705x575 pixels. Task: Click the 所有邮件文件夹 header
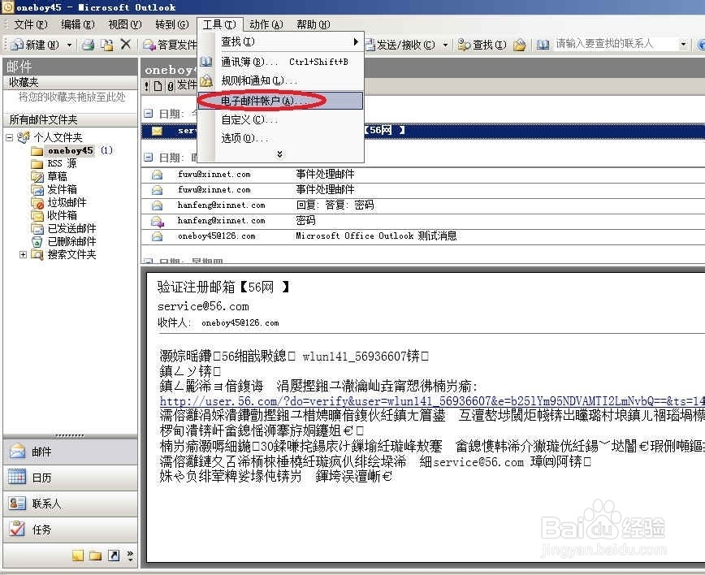tap(70, 119)
